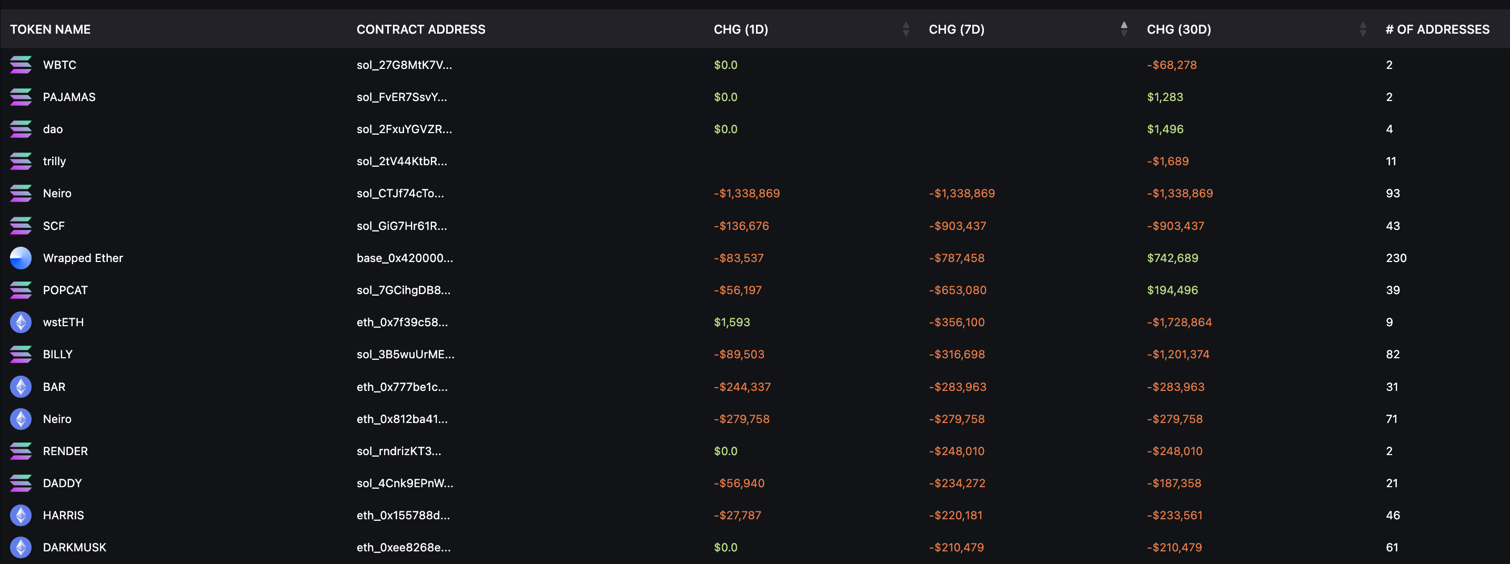The height and width of the screenshot is (564, 1510).
Task: Click contract address sol_CTJf74cTo...
Action: (x=400, y=194)
